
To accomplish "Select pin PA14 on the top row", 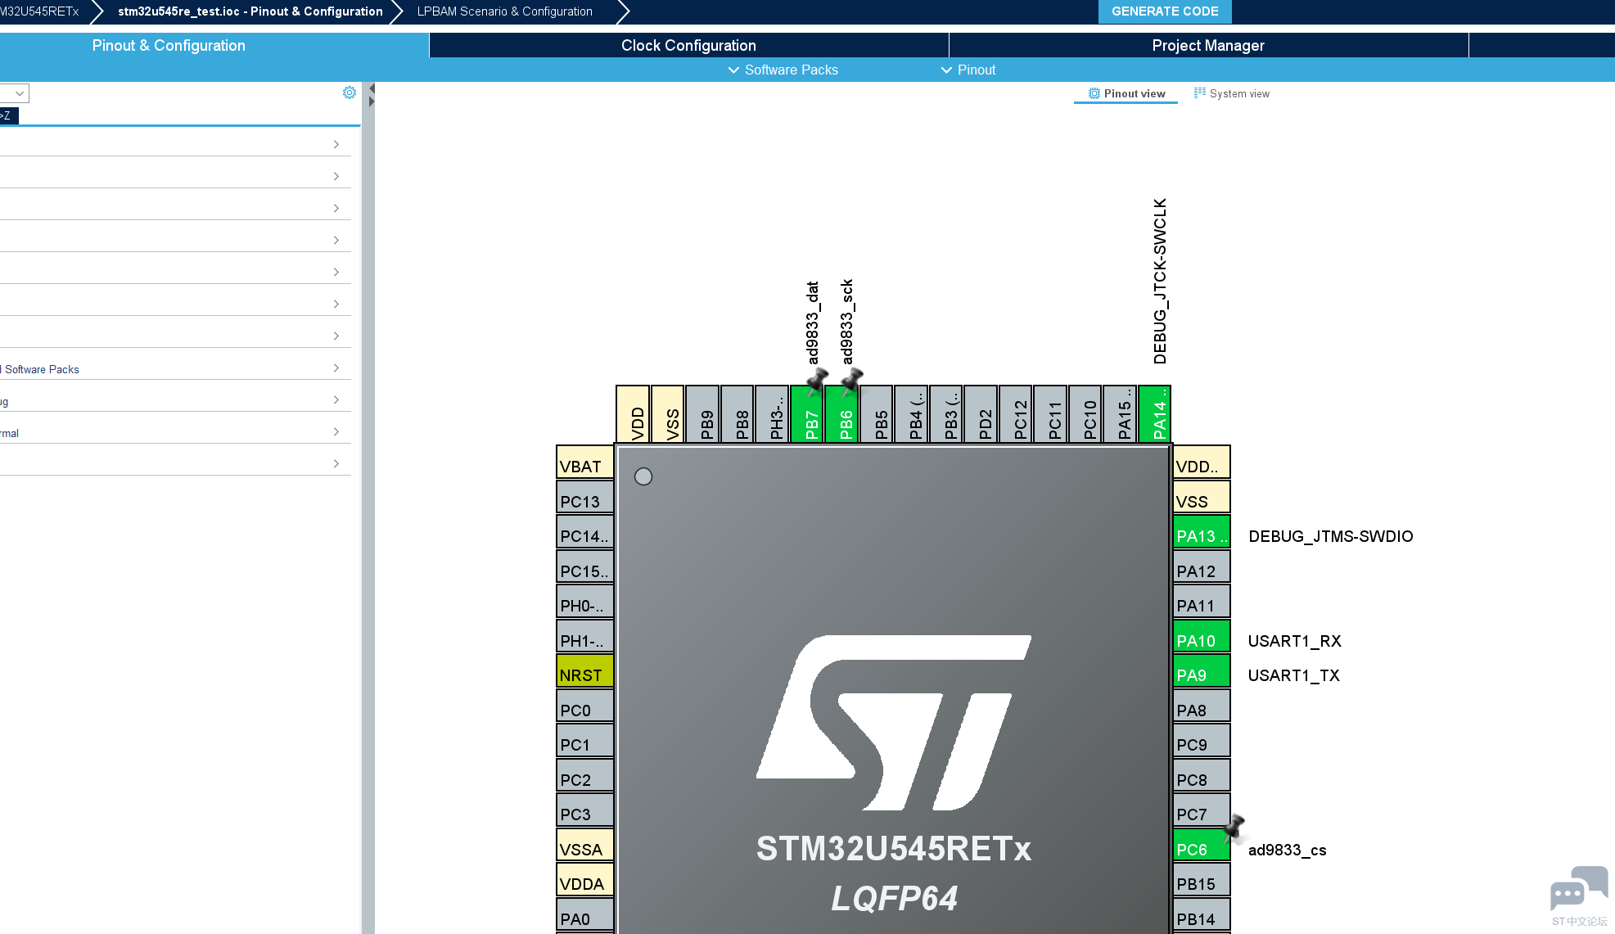I will [1155, 413].
